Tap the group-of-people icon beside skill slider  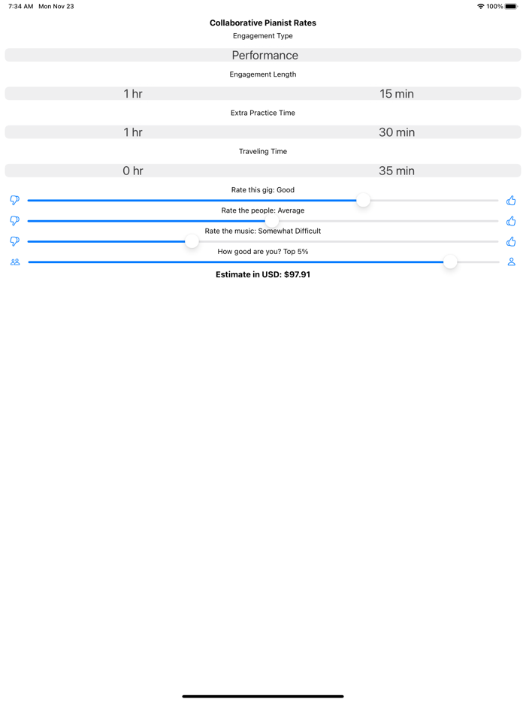pos(15,262)
